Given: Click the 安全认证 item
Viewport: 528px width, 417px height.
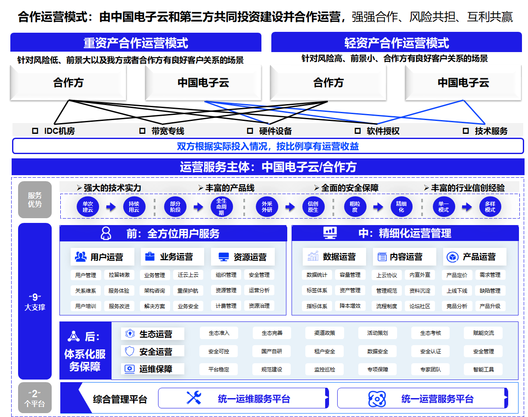Looking at the screenshot, I should (x=431, y=351).
